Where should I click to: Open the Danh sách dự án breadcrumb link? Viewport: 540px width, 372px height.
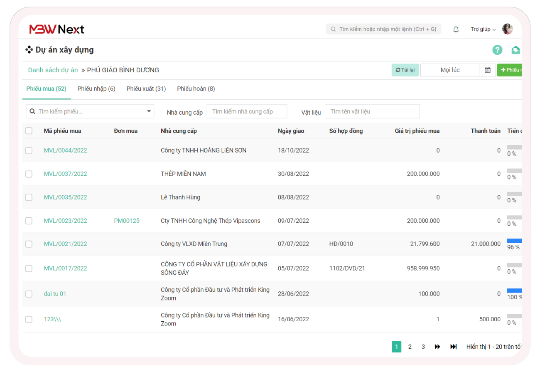(53, 70)
